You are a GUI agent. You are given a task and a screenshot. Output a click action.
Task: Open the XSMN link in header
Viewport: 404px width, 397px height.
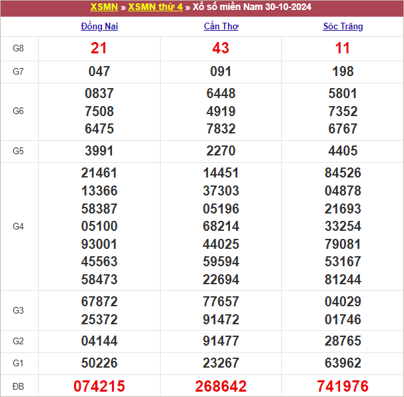point(104,7)
